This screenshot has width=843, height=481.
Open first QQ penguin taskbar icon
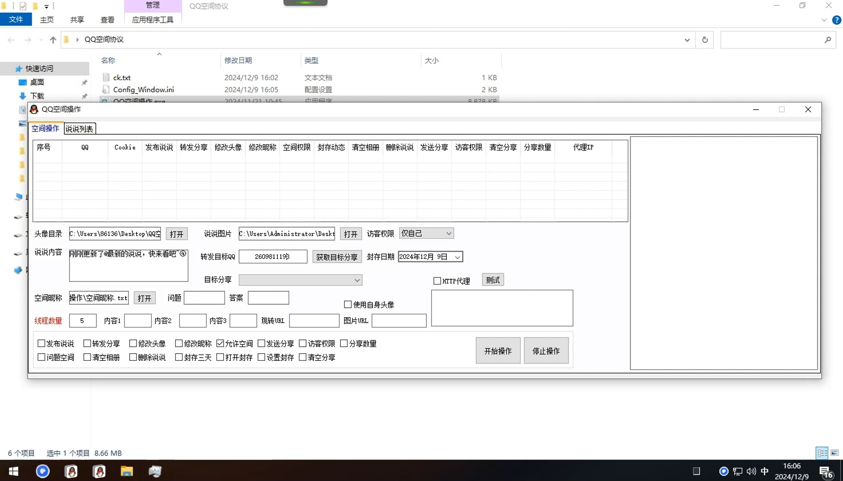(x=71, y=471)
